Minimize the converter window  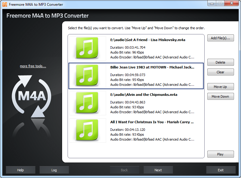click(x=212, y=3)
